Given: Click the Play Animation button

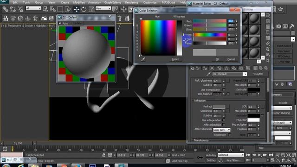Looking at the screenshot, I should (259, 155).
